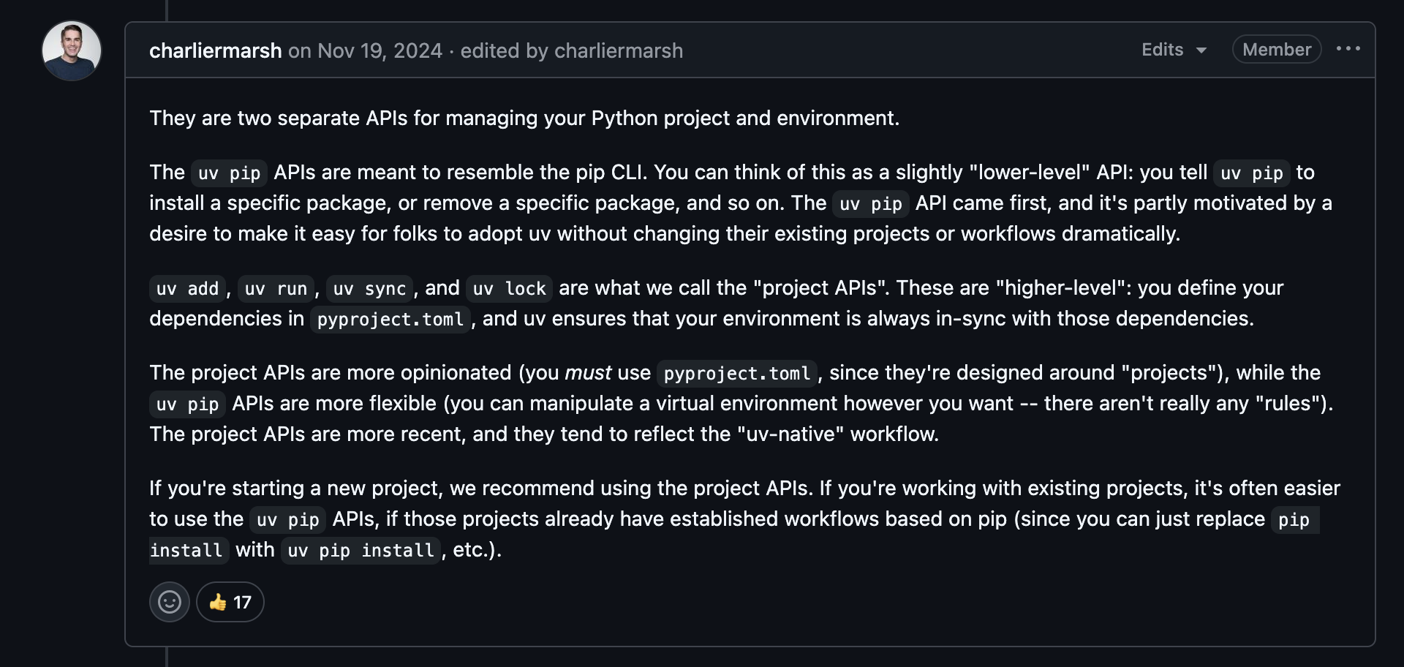
Task: Click the Member badge label
Action: pos(1276,49)
